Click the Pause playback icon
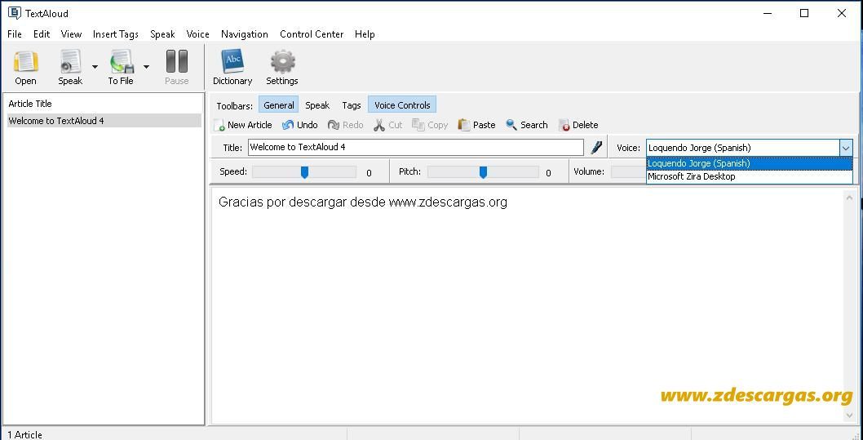 [177, 61]
